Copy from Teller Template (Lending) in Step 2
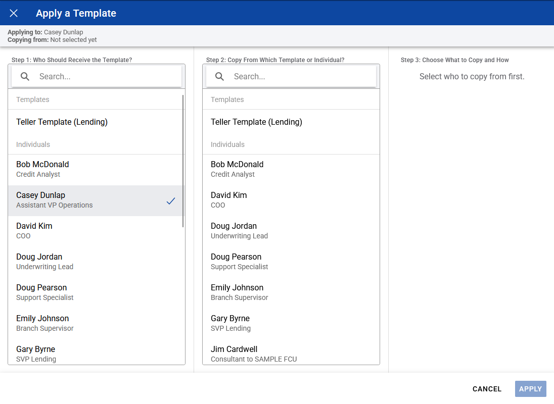Screen dimensions: 554x404 [291, 122]
